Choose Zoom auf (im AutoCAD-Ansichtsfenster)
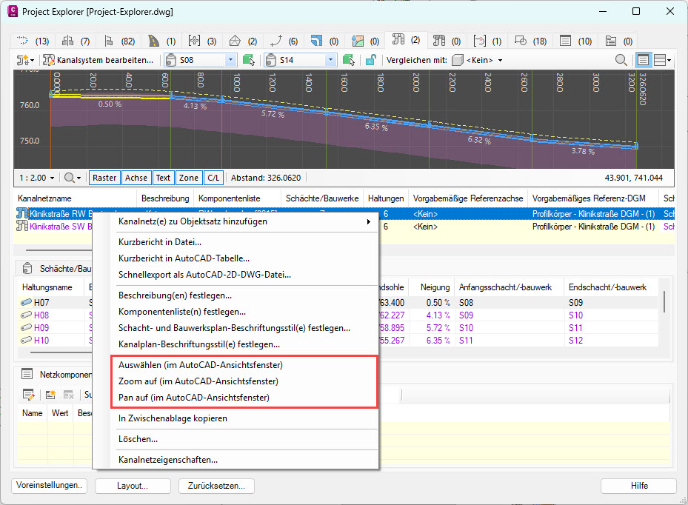This screenshot has height=505, width=688. (x=198, y=381)
